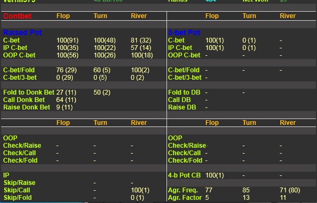Select the 'IP' heading above Skip/Raise

click(x=6, y=175)
